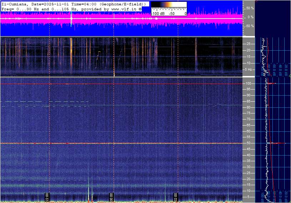Click the 0 % amplitude axis label
291x203 pixels.
coord(251,17)
